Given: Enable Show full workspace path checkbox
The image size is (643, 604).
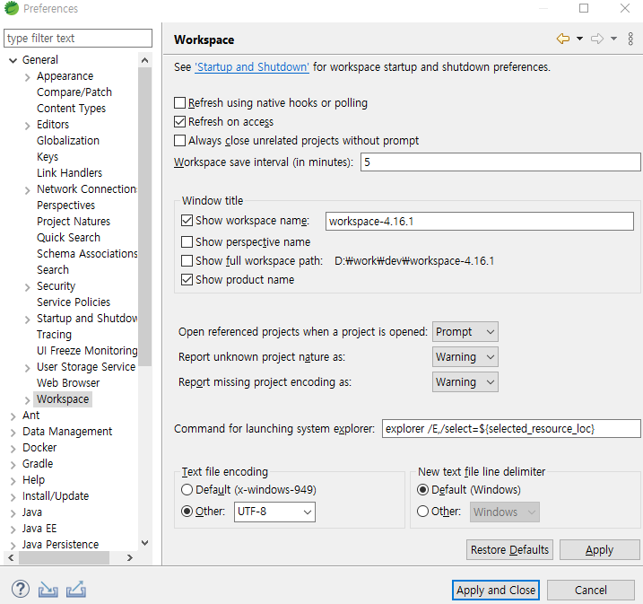Looking at the screenshot, I should 187,260.
